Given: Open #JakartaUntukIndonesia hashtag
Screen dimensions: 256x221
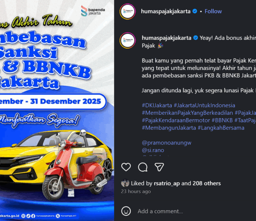Looking at the screenshot, I should [x=204, y=105].
